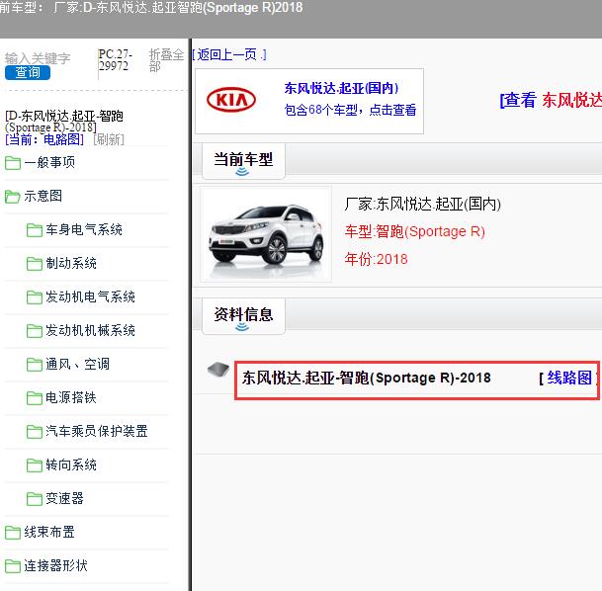Click the 线路图 link
This screenshot has width=602, height=591.
coord(569,378)
